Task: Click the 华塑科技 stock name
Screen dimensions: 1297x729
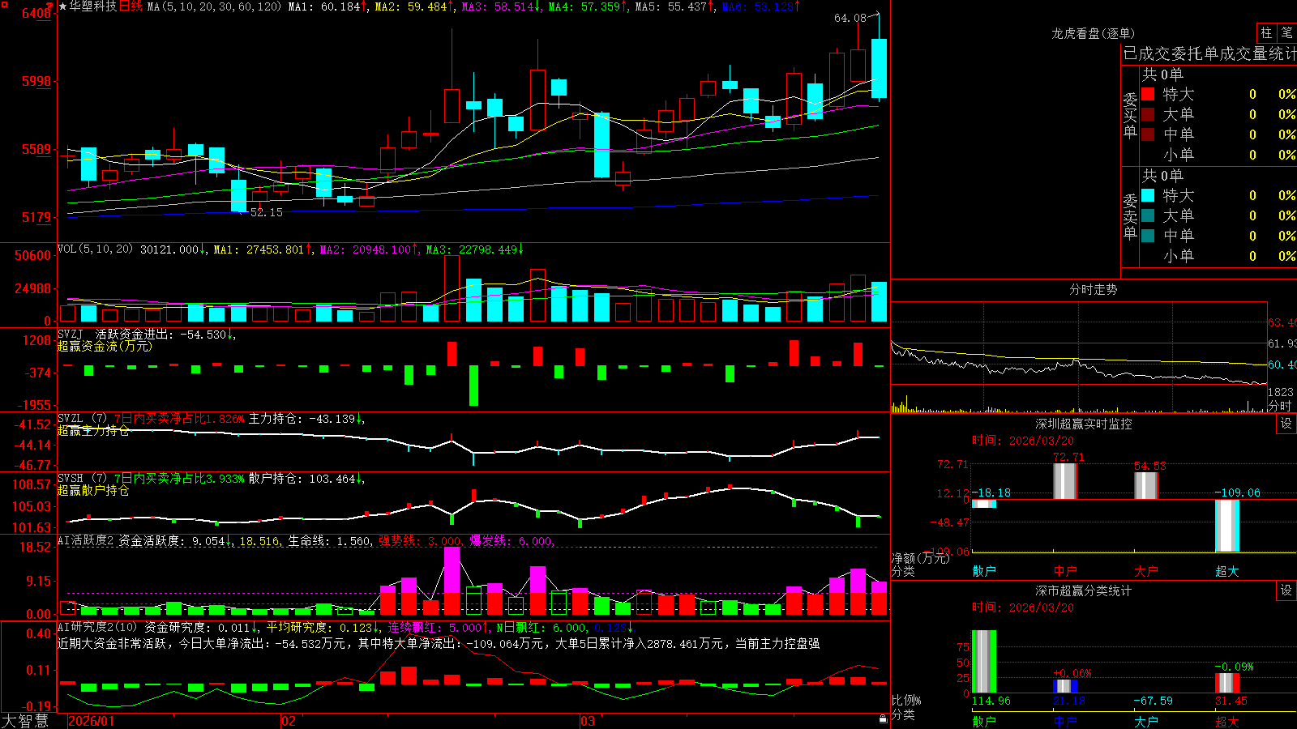Action: tap(93, 6)
